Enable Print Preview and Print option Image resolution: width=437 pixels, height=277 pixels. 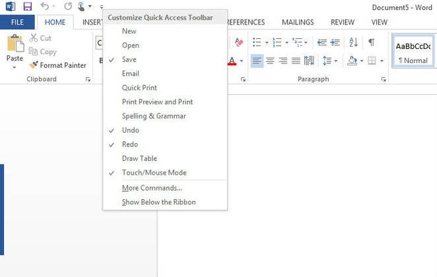[165, 102]
